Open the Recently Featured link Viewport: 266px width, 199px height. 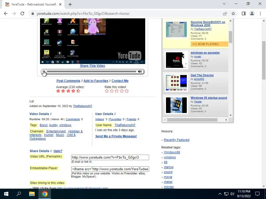coord(177,140)
